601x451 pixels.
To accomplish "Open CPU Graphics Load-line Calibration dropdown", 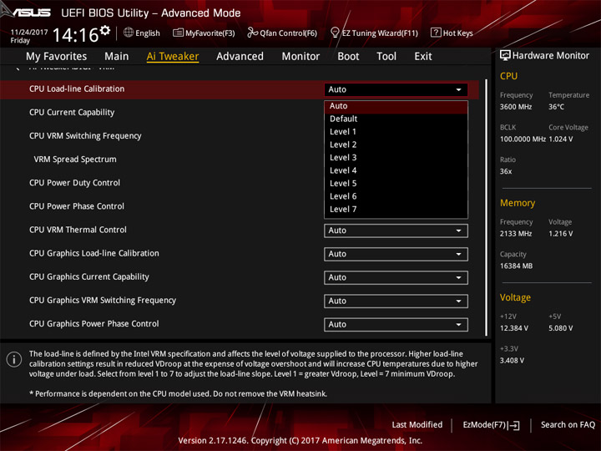I will [396, 254].
